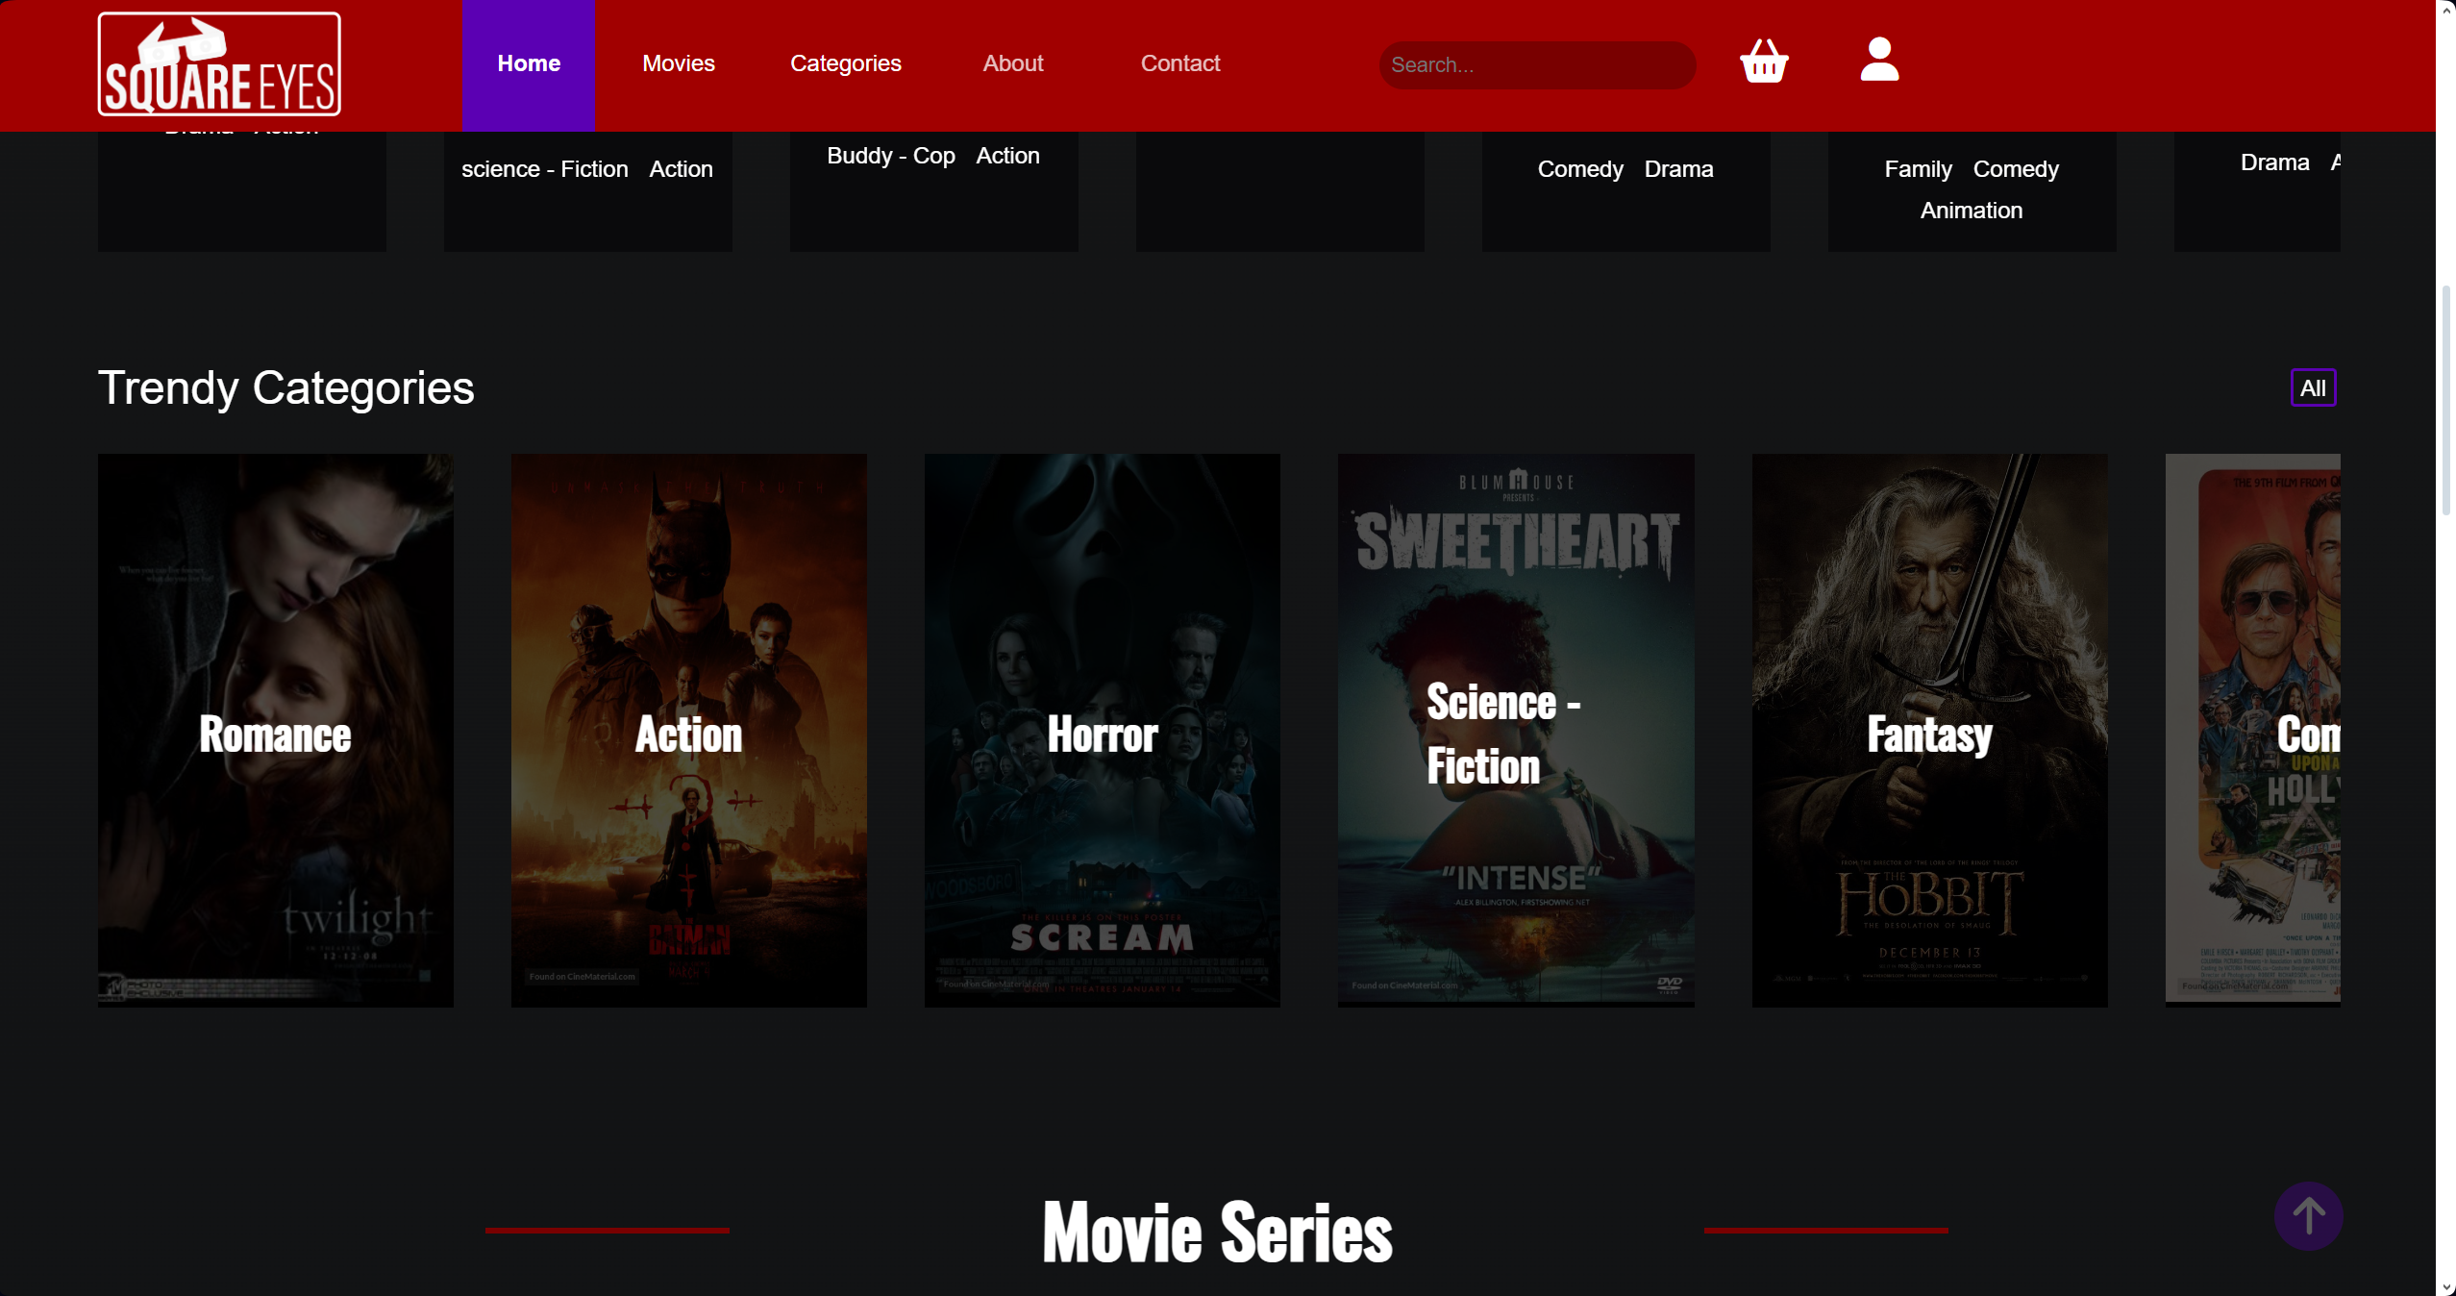
Task: Open the shopping cart
Action: [x=1765, y=63]
